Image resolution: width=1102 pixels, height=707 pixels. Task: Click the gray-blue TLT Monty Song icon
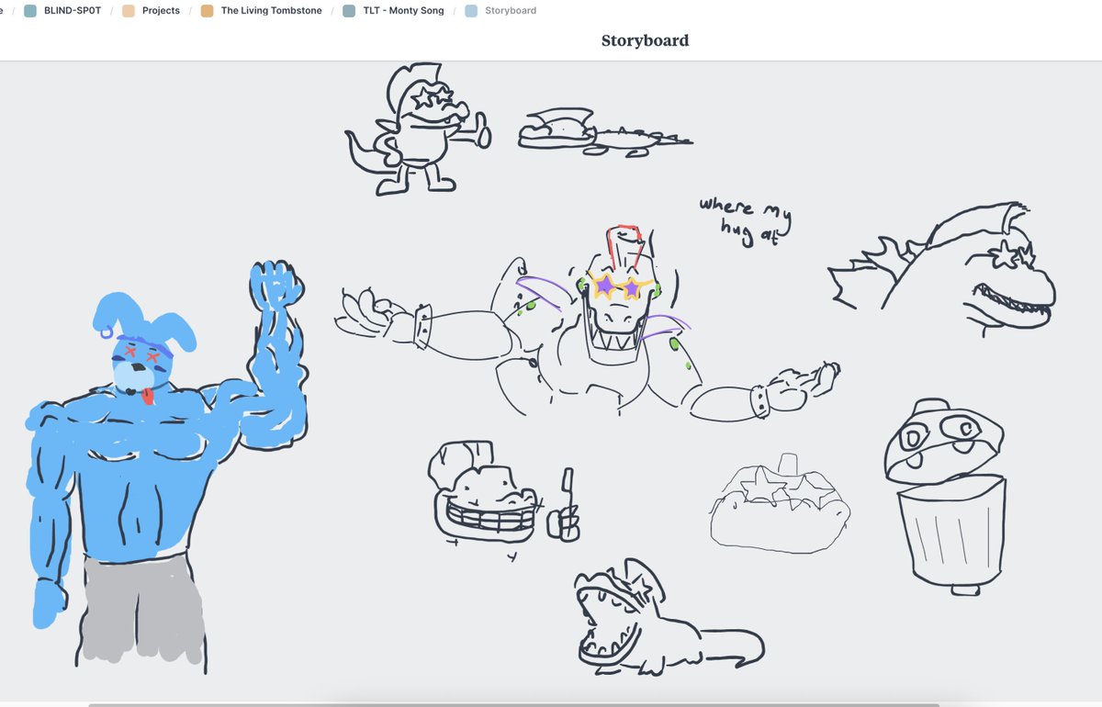[x=349, y=11]
